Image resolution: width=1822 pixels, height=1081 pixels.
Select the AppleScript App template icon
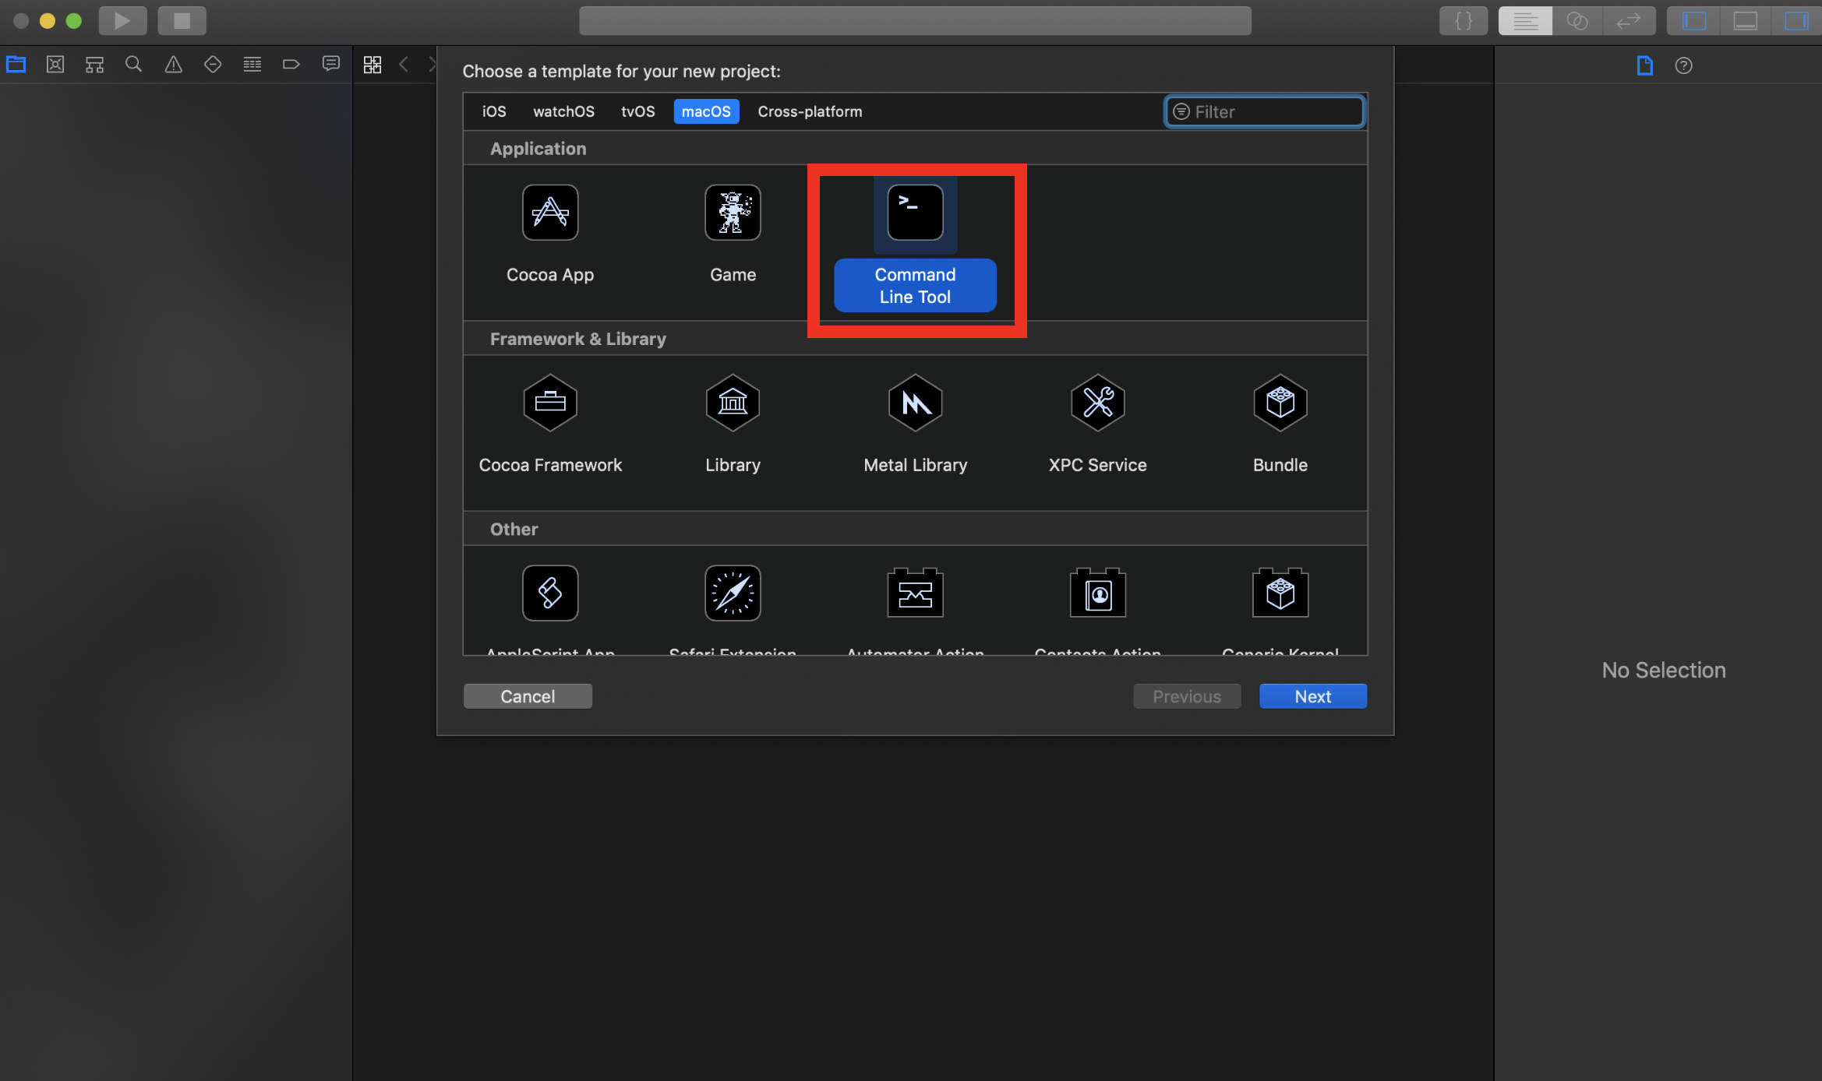(550, 593)
